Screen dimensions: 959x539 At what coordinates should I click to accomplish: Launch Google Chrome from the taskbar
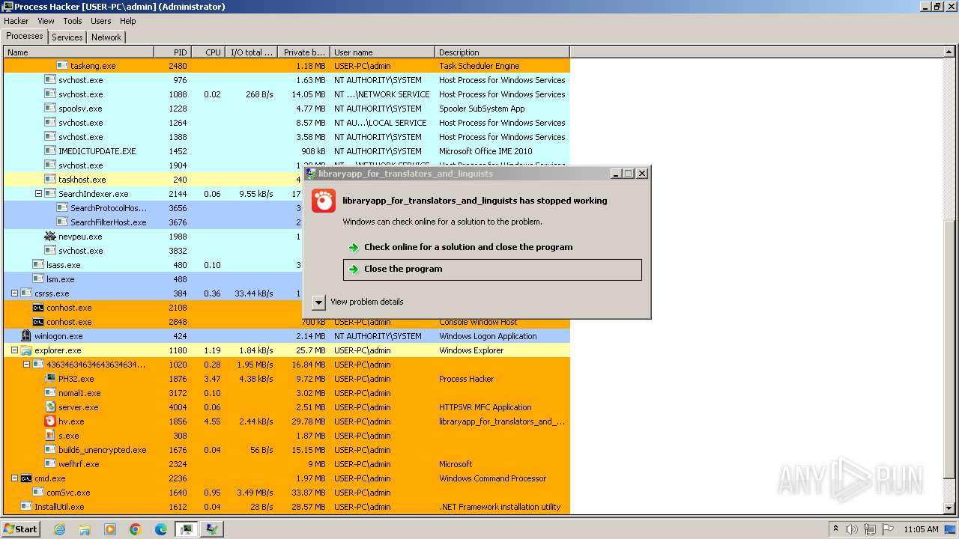pyautogui.click(x=136, y=529)
